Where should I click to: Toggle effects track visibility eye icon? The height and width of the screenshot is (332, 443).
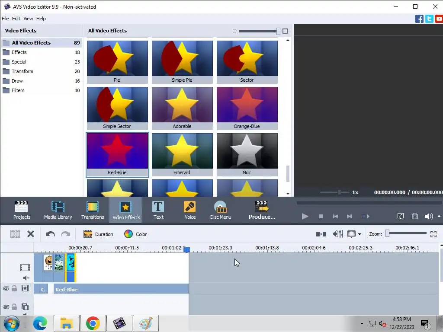coord(6,288)
